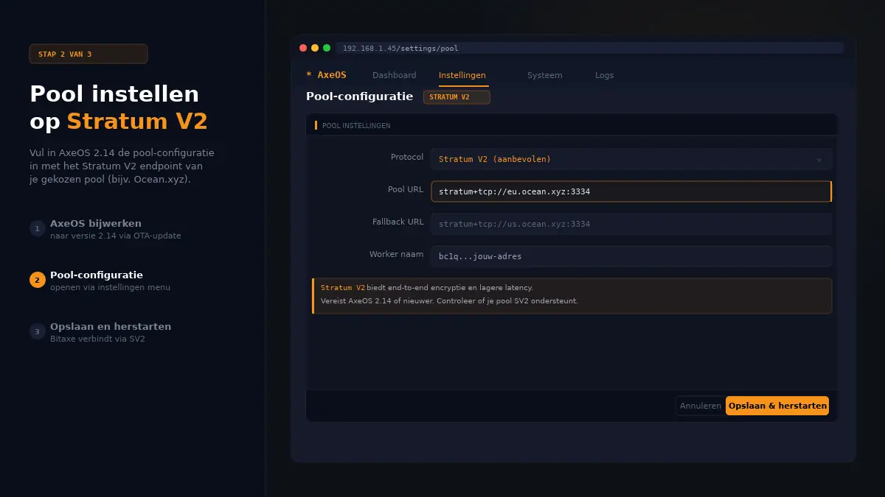Click the Worker naam label
The width and height of the screenshot is (885, 497).
click(397, 254)
